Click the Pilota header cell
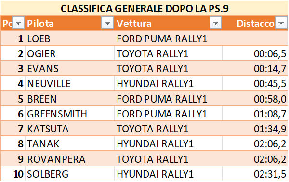The image size is (289, 182). tap(70, 23)
